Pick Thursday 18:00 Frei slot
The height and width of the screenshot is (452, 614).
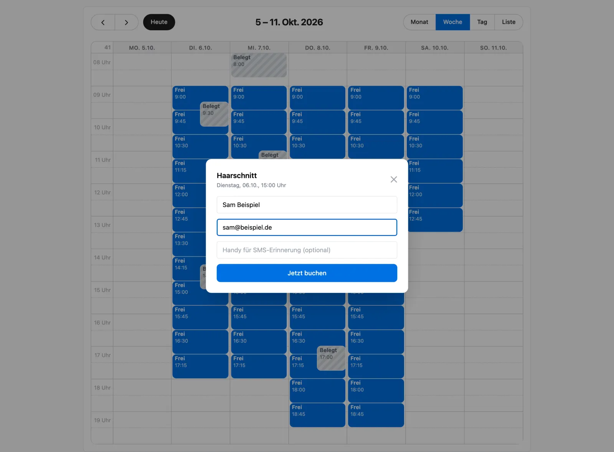pyautogui.click(x=317, y=391)
